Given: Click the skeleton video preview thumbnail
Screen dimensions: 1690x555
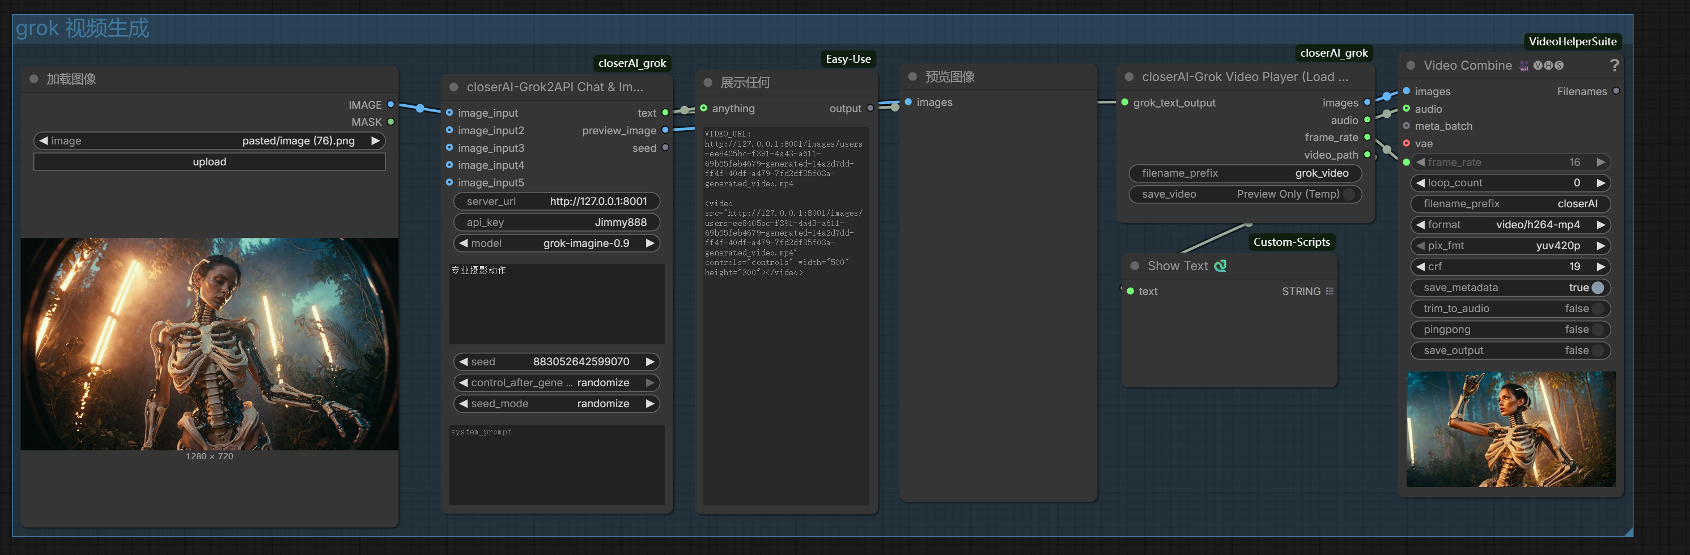Looking at the screenshot, I should tap(1510, 429).
